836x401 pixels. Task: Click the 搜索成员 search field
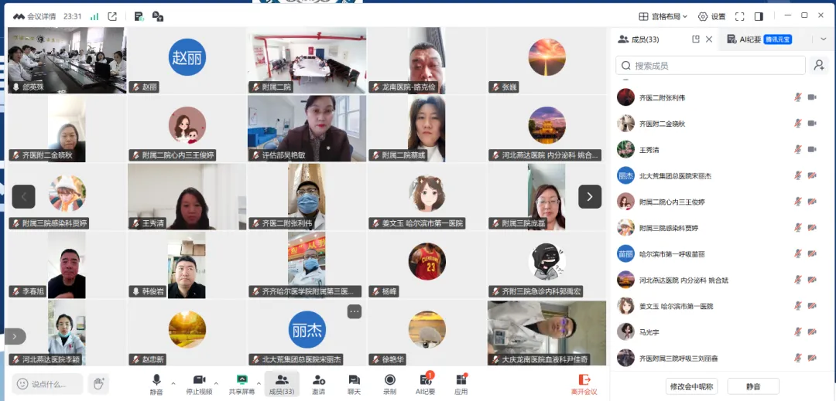711,66
